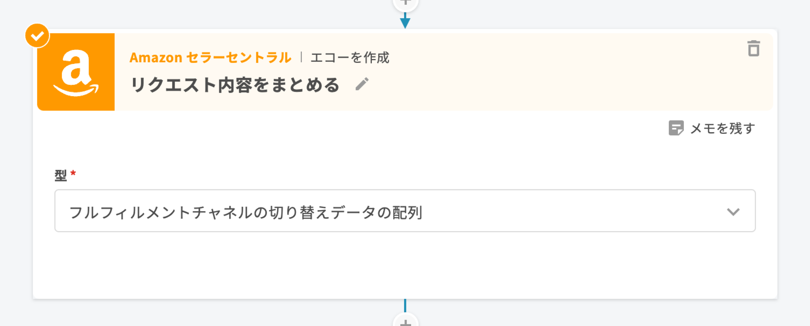Click the orange Amazon logo tile

click(x=76, y=72)
